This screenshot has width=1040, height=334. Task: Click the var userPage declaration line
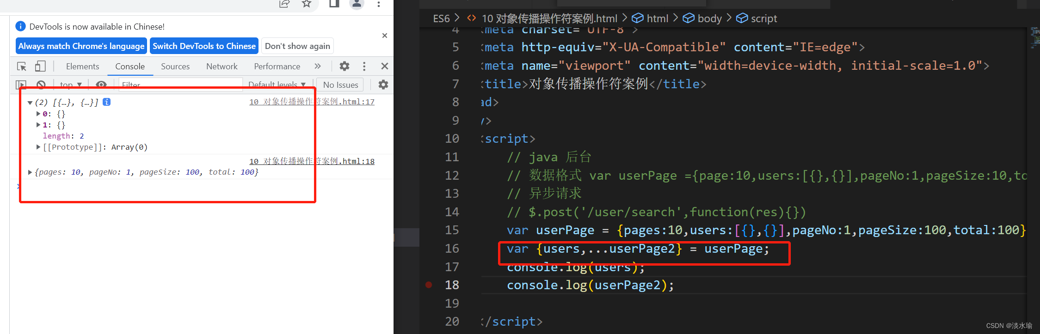(x=766, y=230)
